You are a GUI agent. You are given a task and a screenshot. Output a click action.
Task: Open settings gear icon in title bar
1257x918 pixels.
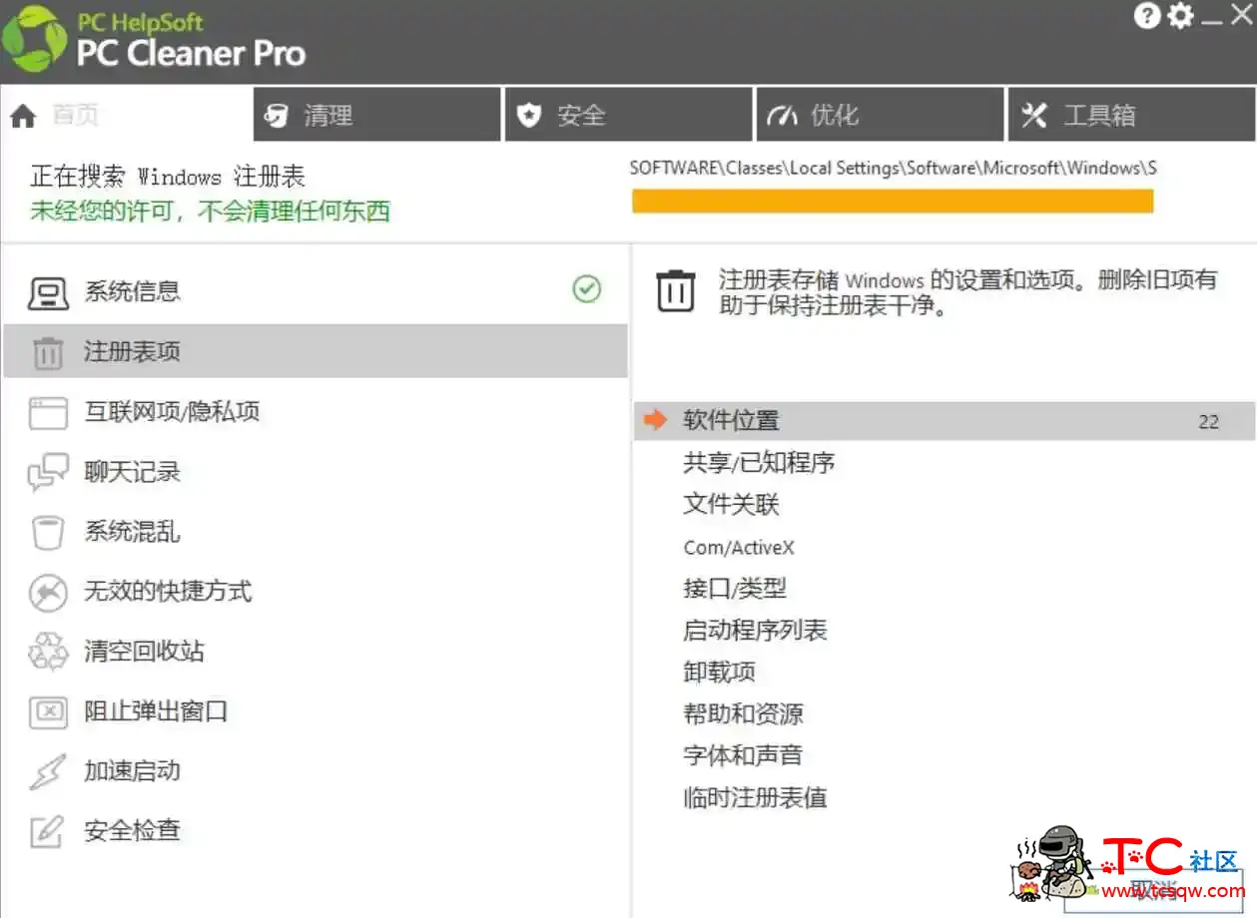pos(1180,16)
